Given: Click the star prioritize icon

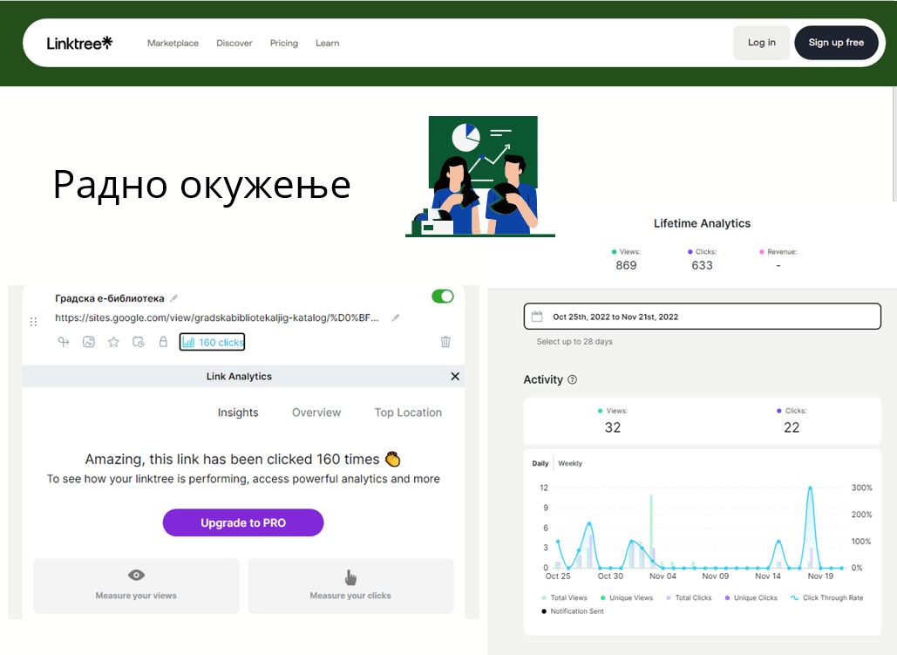Looking at the screenshot, I should 113,342.
